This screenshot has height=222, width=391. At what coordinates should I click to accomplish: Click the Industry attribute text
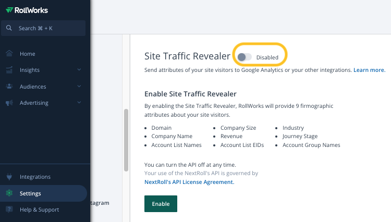[293, 128]
